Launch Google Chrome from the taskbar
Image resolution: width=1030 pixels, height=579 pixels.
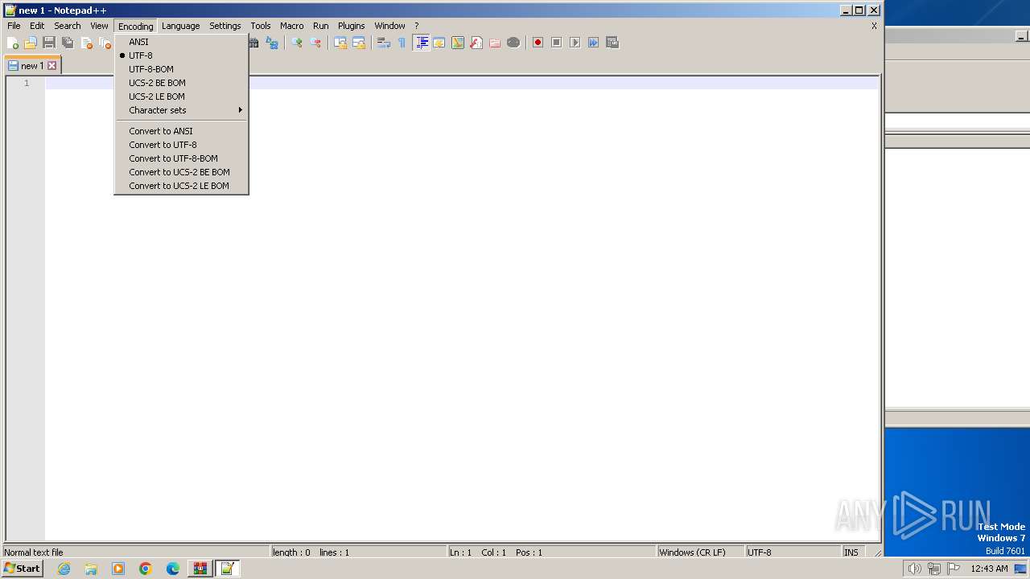pyautogui.click(x=146, y=569)
